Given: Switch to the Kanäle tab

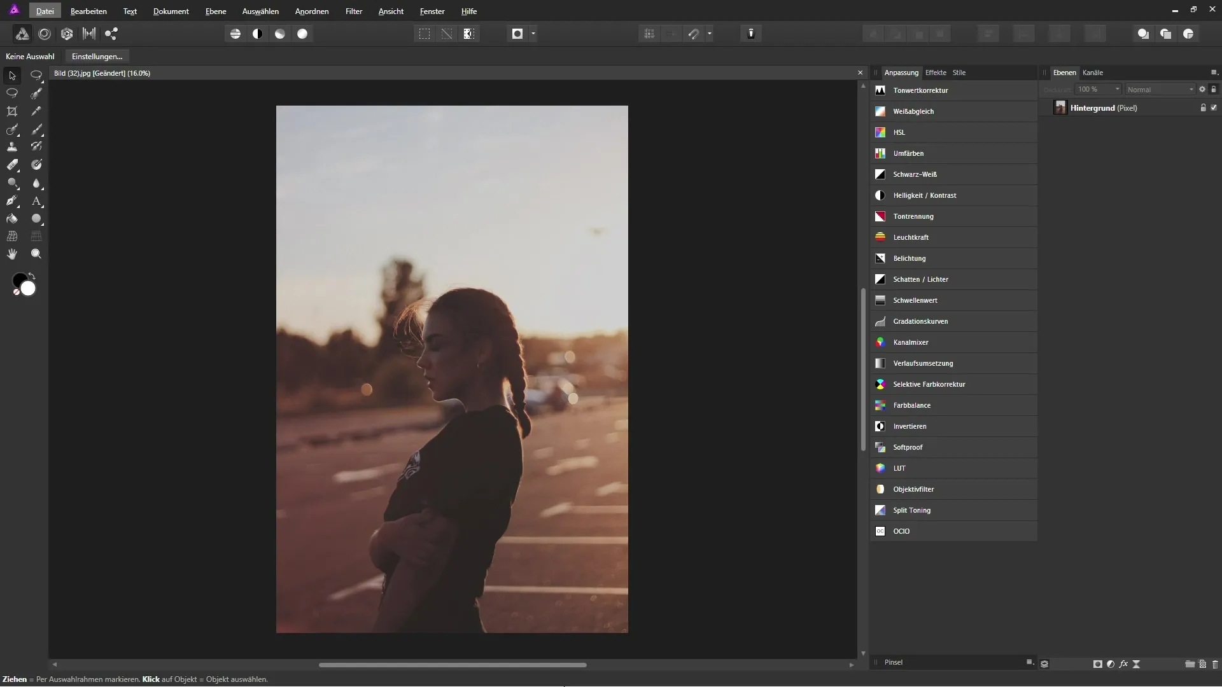Looking at the screenshot, I should (1093, 73).
